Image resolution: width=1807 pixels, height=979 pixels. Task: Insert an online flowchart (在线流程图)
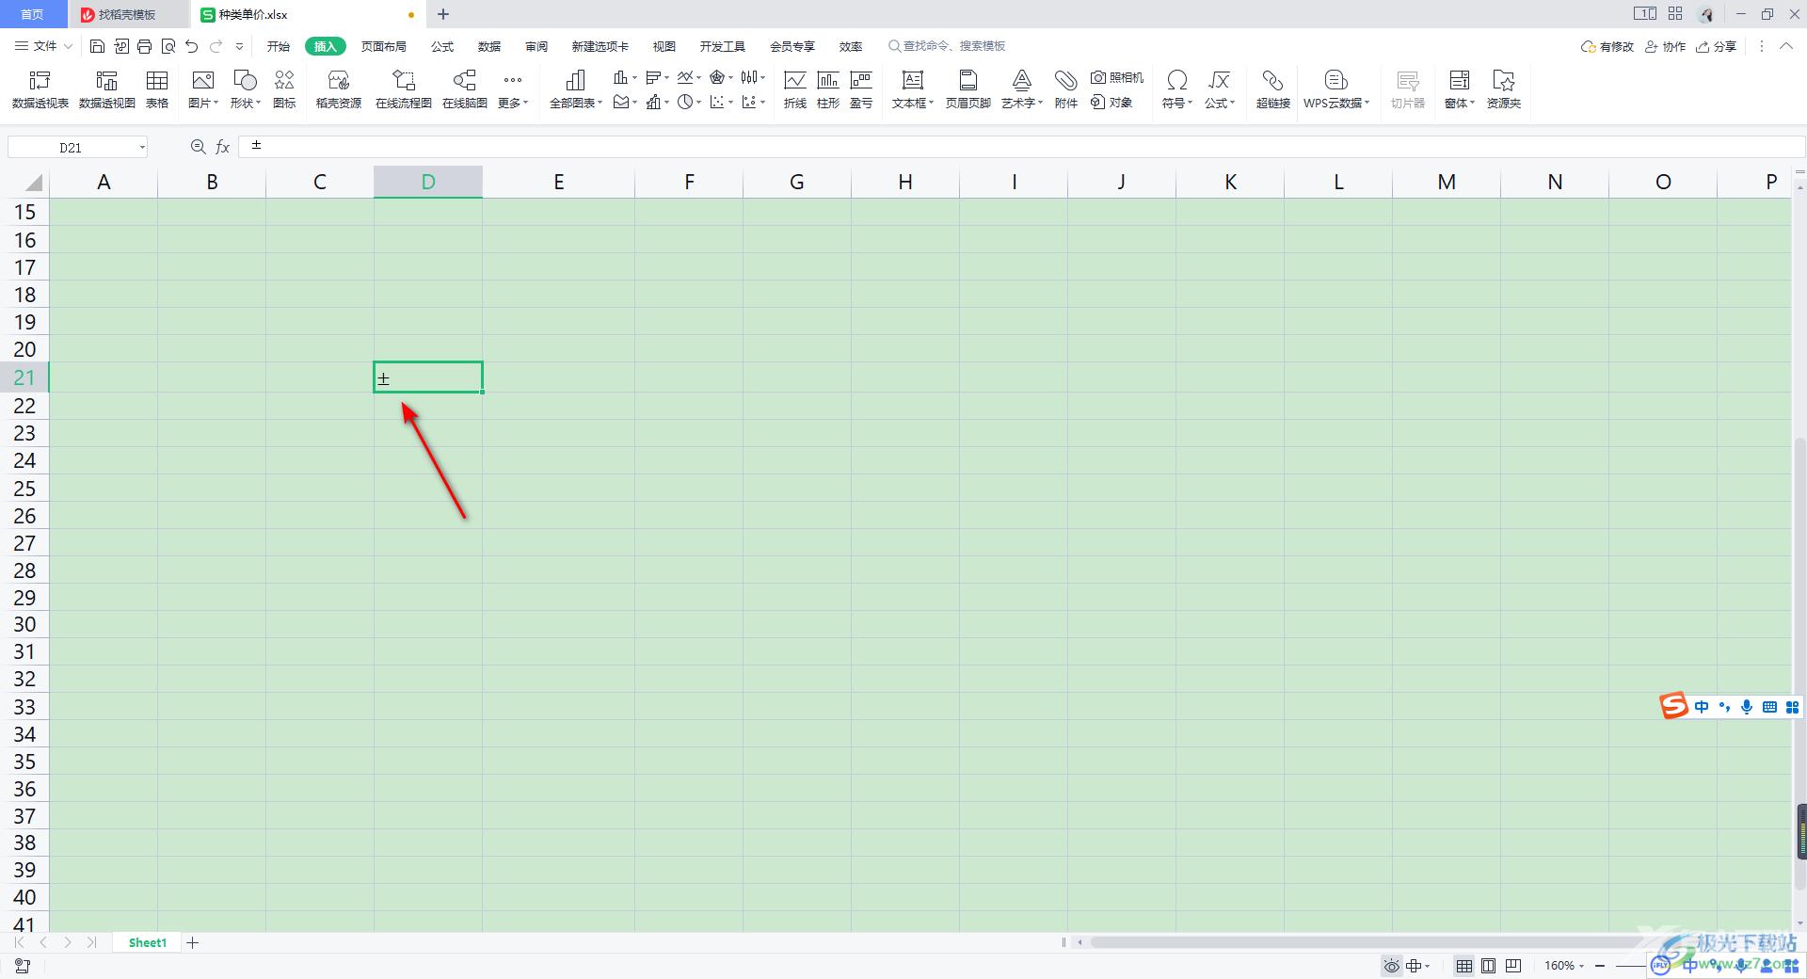pos(404,89)
